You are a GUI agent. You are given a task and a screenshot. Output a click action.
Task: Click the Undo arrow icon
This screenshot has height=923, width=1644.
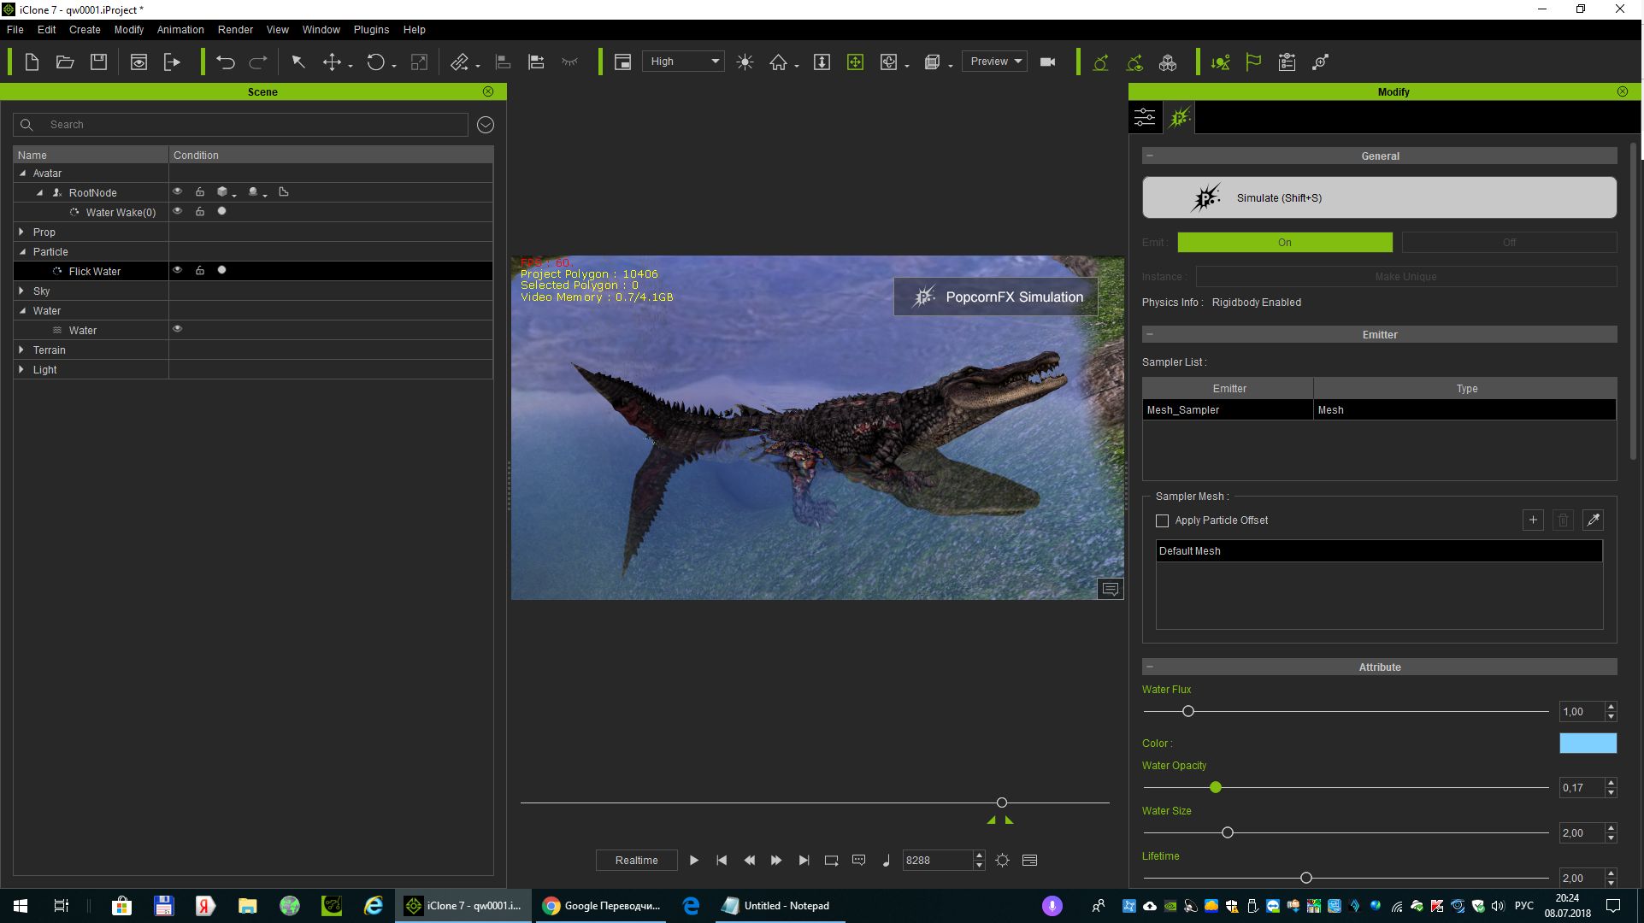pyautogui.click(x=226, y=62)
